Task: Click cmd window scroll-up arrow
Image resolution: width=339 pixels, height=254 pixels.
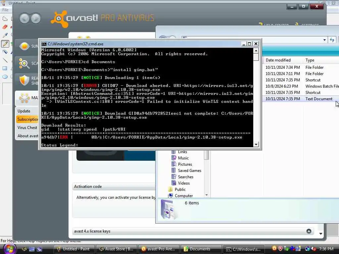Action: tap(256, 51)
